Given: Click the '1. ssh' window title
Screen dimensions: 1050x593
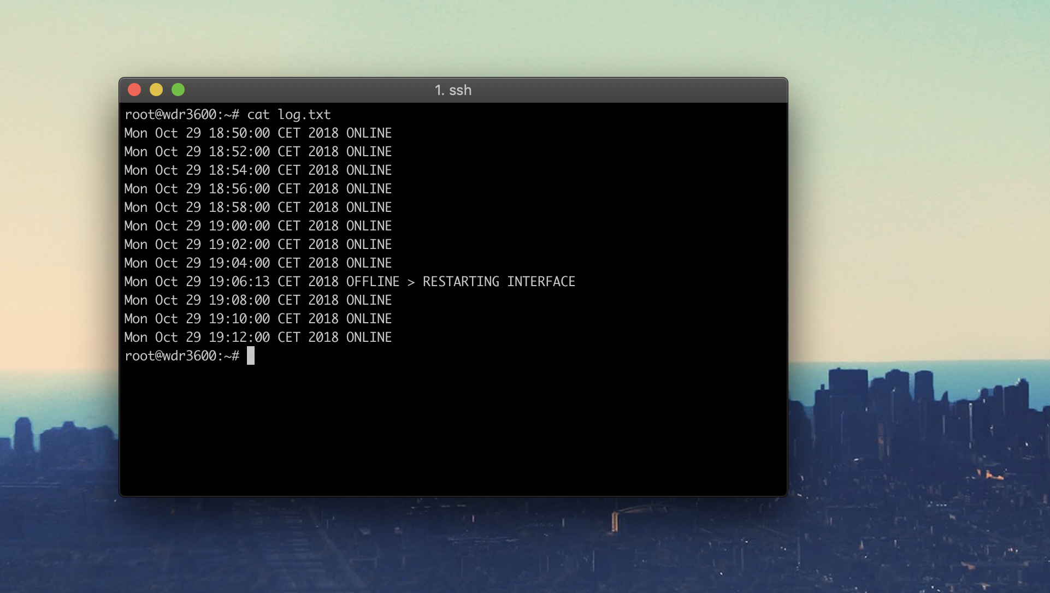Looking at the screenshot, I should tap(453, 90).
